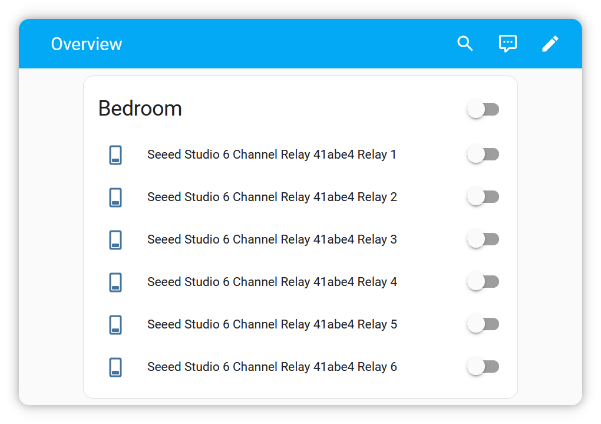
Task: Enable the Relay 3 toggle
Action: (483, 239)
